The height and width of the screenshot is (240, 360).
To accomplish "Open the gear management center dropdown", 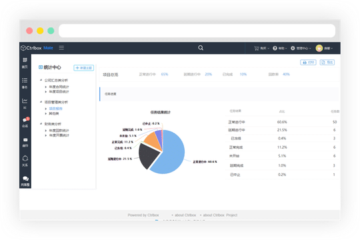I will pos(301,48).
